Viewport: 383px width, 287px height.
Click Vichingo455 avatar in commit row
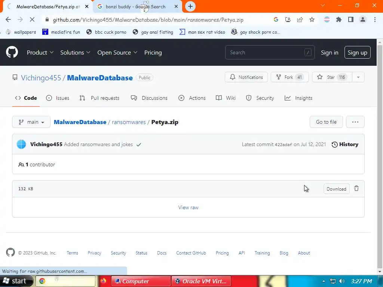click(x=21, y=144)
